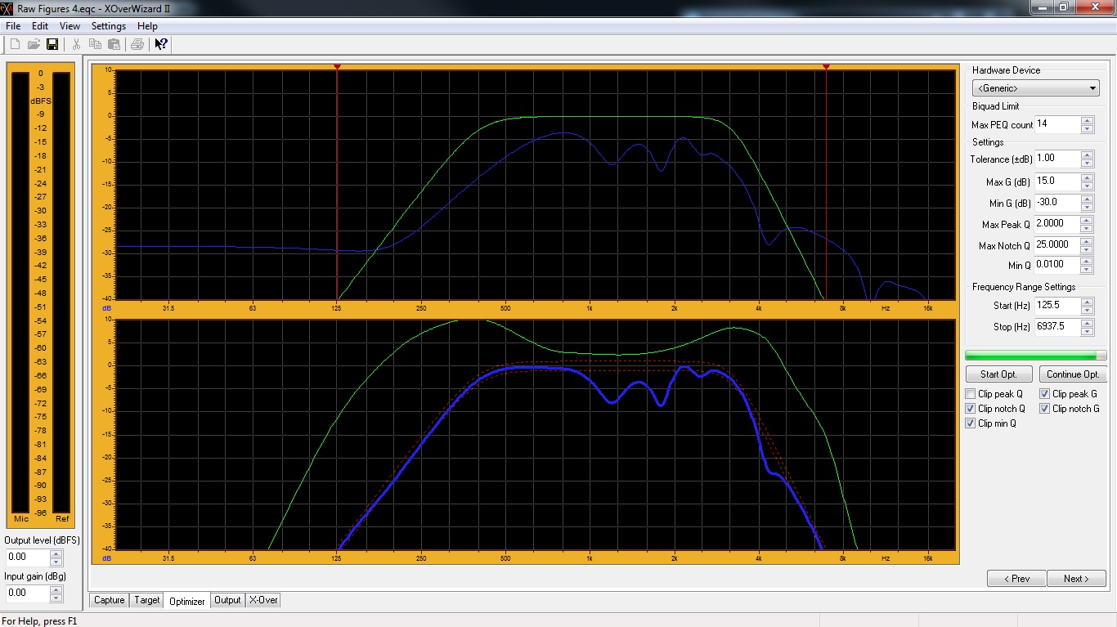Click the Min G (dB) input field
The image size is (1117, 627).
(x=1057, y=203)
